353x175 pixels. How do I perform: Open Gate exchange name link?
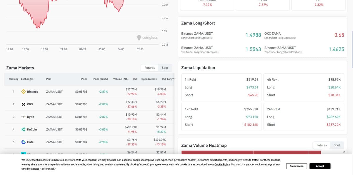pos(30,142)
